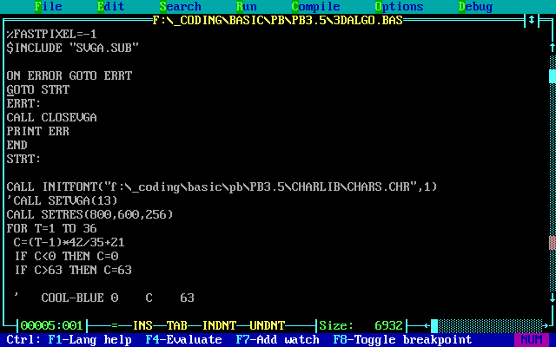Click the line ON ERROR GOTO ERRT
The image size is (556, 347).
(x=69, y=75)
